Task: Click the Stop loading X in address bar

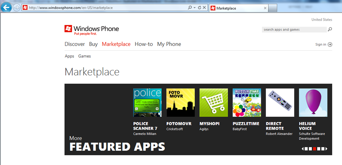Action: tap(204, 8)
